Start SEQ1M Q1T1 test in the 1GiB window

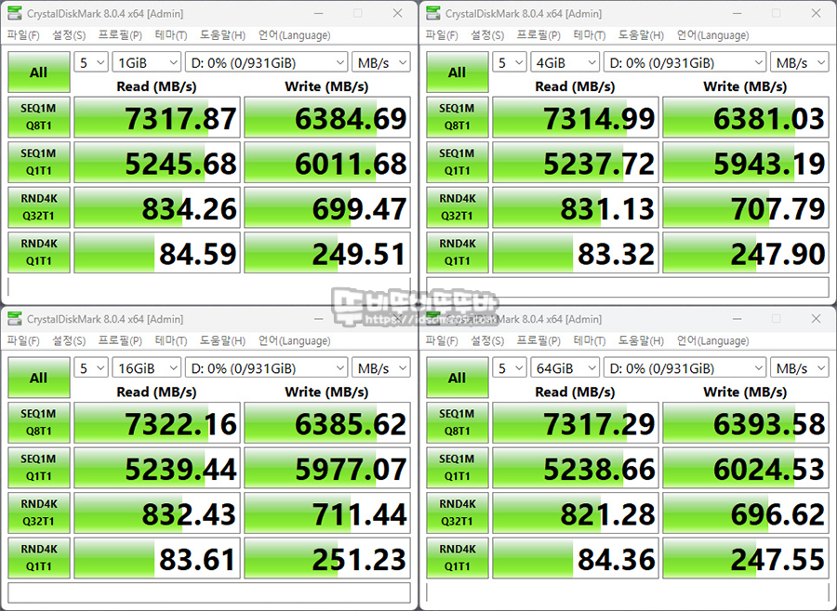pyautogui.click(x=39, y=162)
